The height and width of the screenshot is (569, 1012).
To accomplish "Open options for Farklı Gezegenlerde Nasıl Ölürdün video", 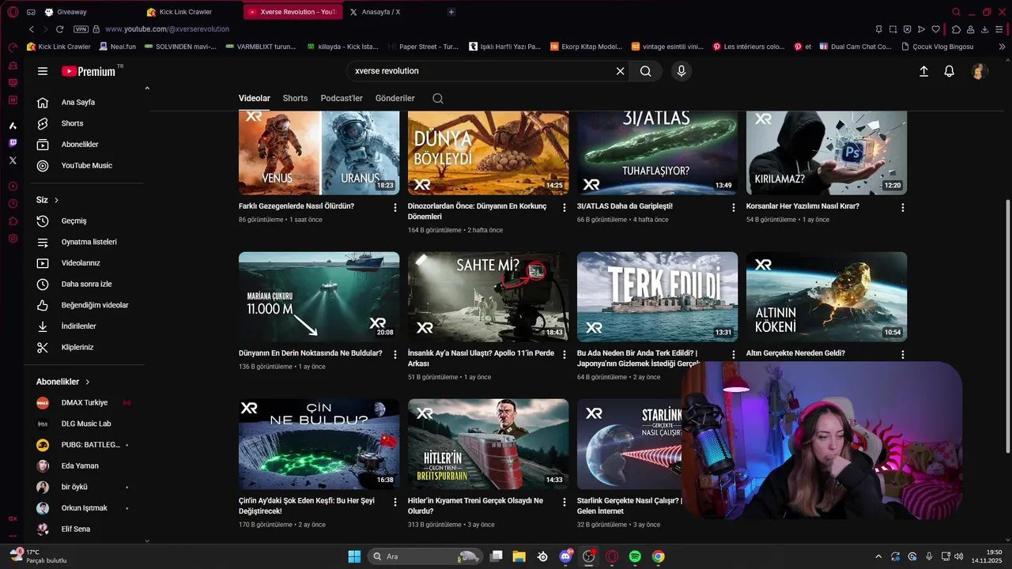I will coord(395,207).
